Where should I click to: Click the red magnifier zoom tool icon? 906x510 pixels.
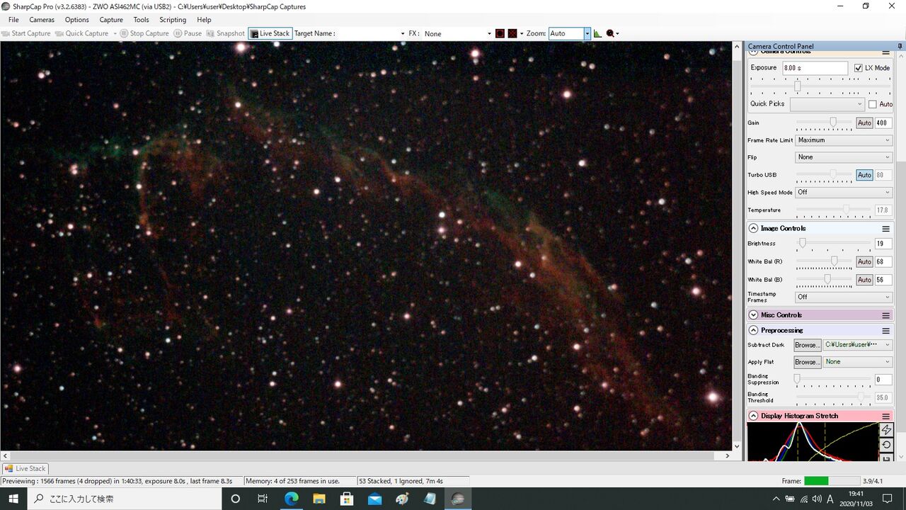point(610,33)
